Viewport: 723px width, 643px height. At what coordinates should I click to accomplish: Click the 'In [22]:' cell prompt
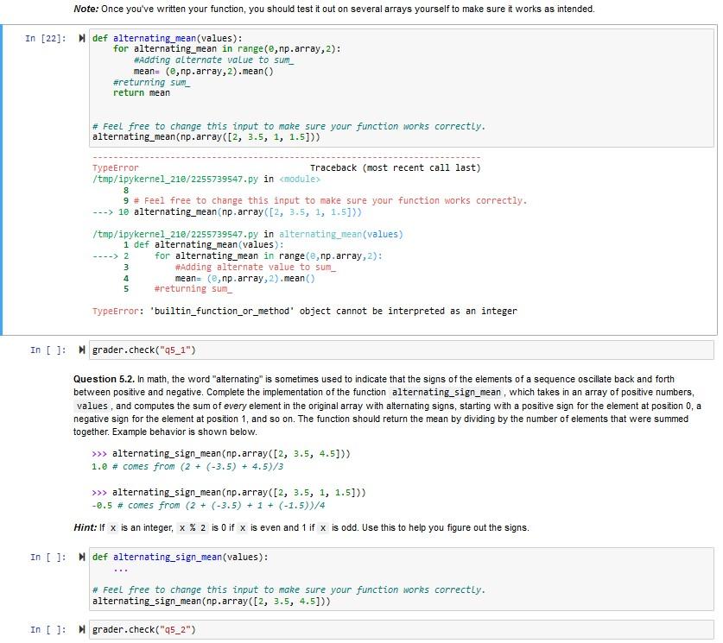[x=46, y=38]
